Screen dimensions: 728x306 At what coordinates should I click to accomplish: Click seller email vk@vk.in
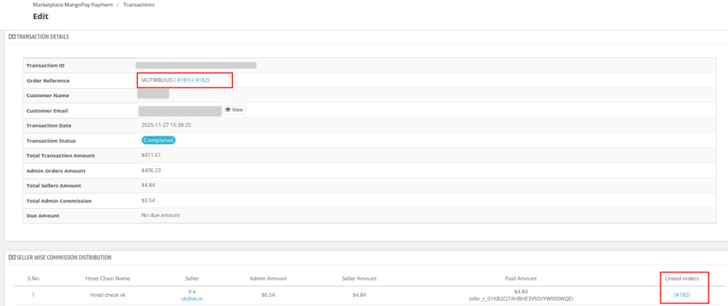(x=192, y=299)
